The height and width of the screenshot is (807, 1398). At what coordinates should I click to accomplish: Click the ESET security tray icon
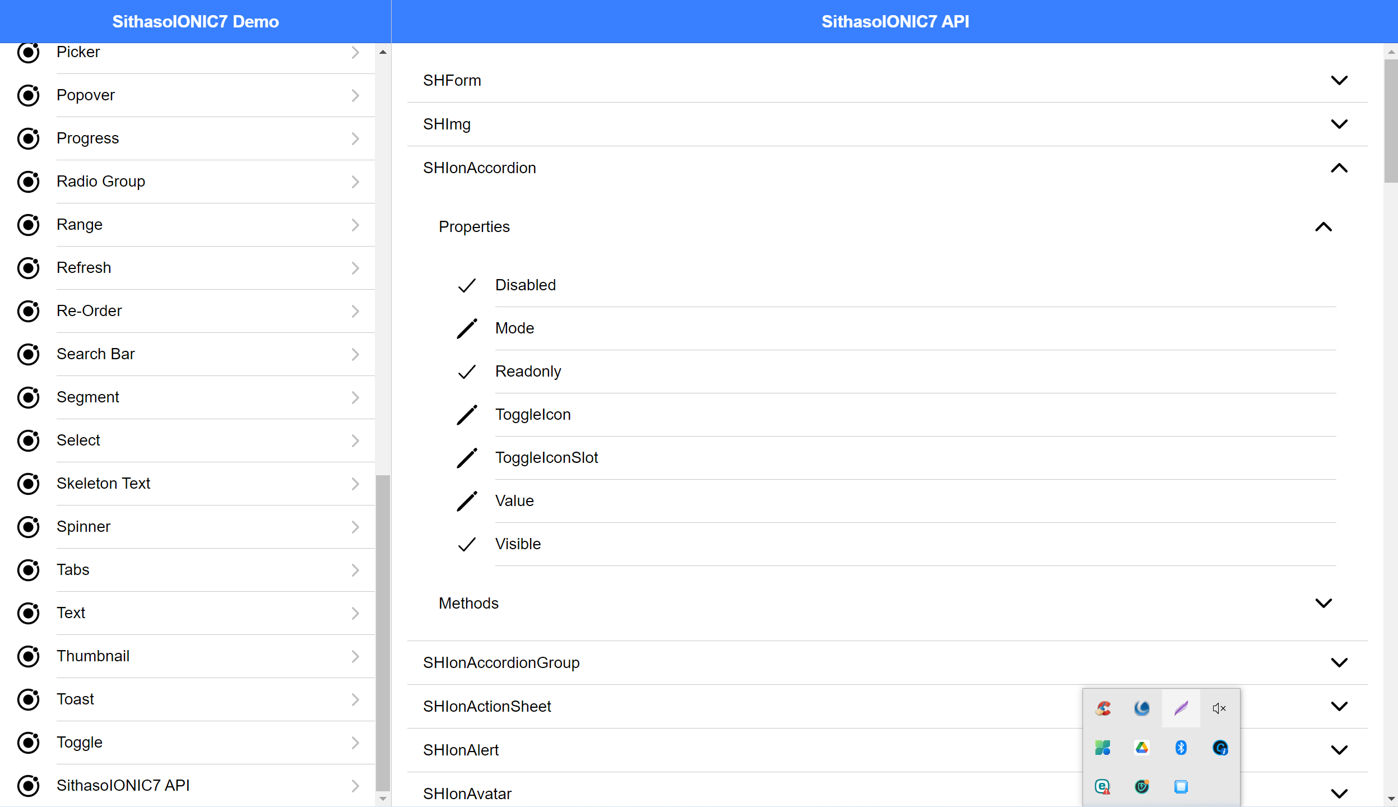(1103, 787)
